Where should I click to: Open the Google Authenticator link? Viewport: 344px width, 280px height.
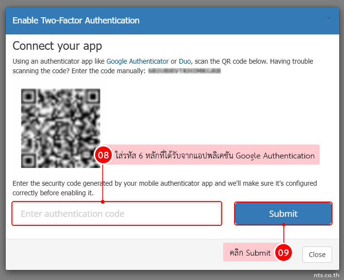[138, 61]
